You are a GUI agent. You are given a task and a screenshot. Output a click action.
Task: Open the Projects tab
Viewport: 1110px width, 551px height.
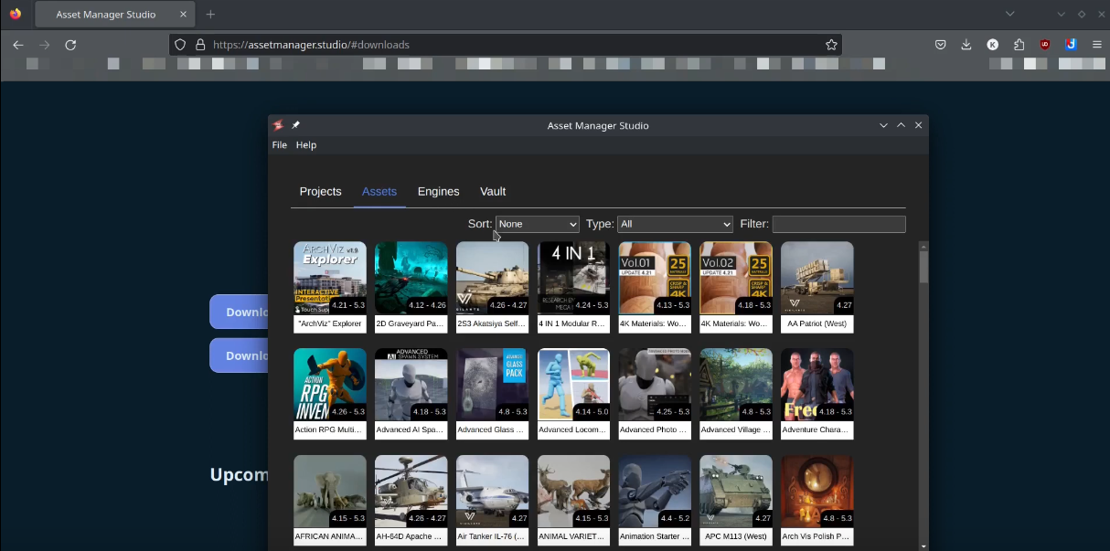point(320,192)
